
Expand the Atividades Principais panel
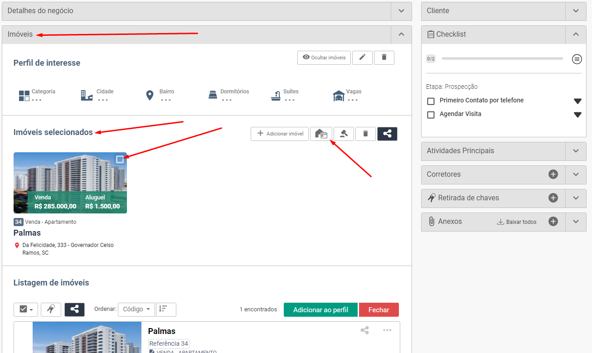(576, 151)
